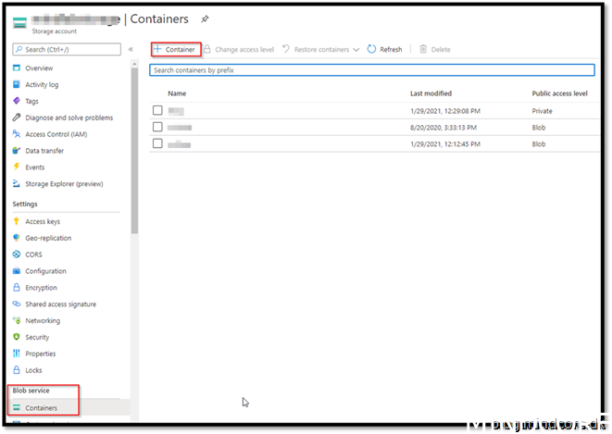Focus the Search containers by prefix field
Image resolution: width=612 pixels, height=434 pixels.
[x=370, y=70]
